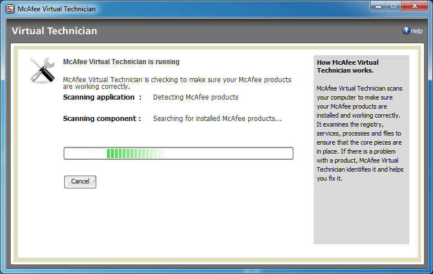Click "How McAfee Virtual Technician works." heading
The height and width of the screenshot is (274, 433).
[347, 66]
